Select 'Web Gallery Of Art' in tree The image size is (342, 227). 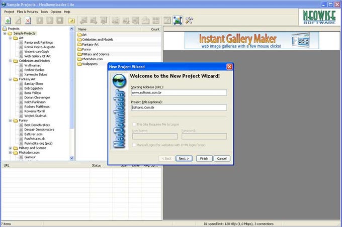pos(37,56)
